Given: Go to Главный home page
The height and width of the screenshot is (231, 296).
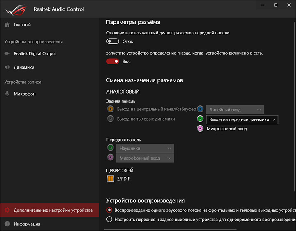Looking at the screenshot, I should [x=22, y=25].
